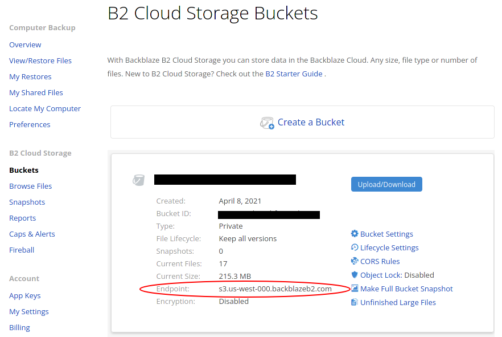Image resolution: width=502 pixels, height=337 pixels.
Task: Go to View/Restore Files
Action: [x=40, y=60]
